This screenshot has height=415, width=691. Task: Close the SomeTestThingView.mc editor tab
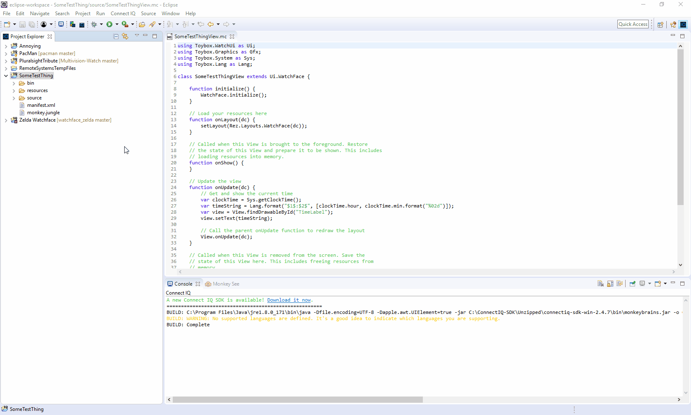click(232, 37)
